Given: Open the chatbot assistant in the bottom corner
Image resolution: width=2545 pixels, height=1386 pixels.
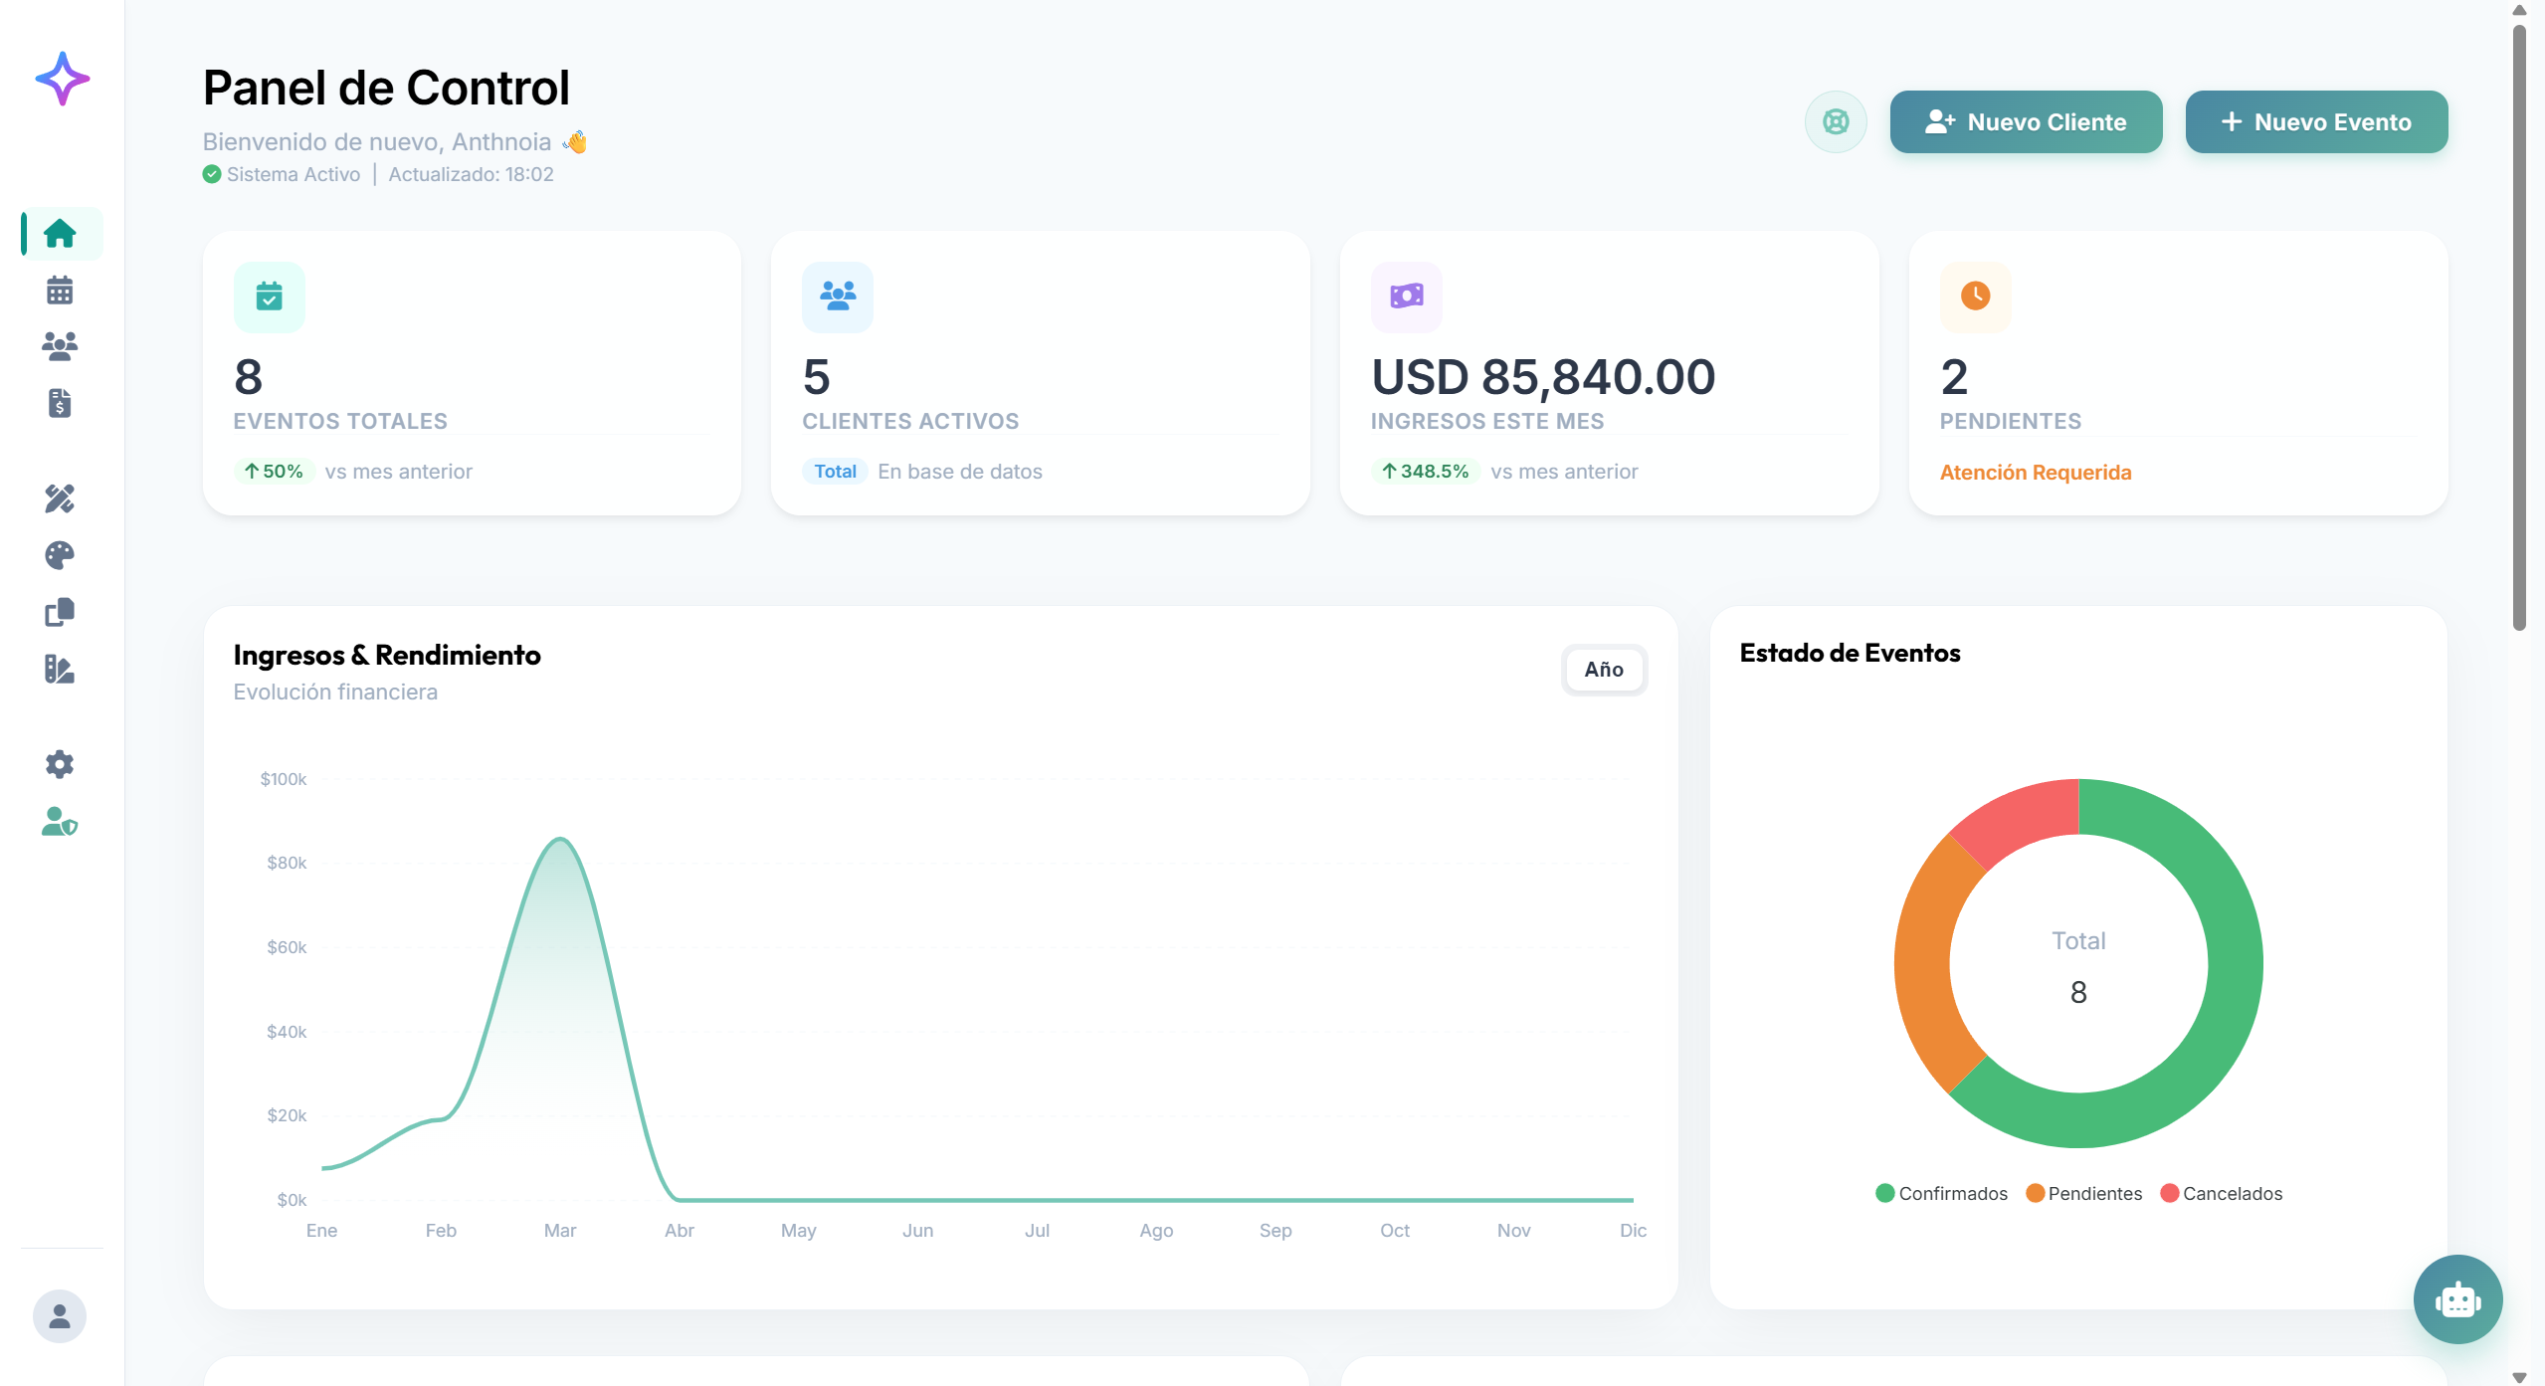Looking at the screenshot, I should tap(2457, 1298).
